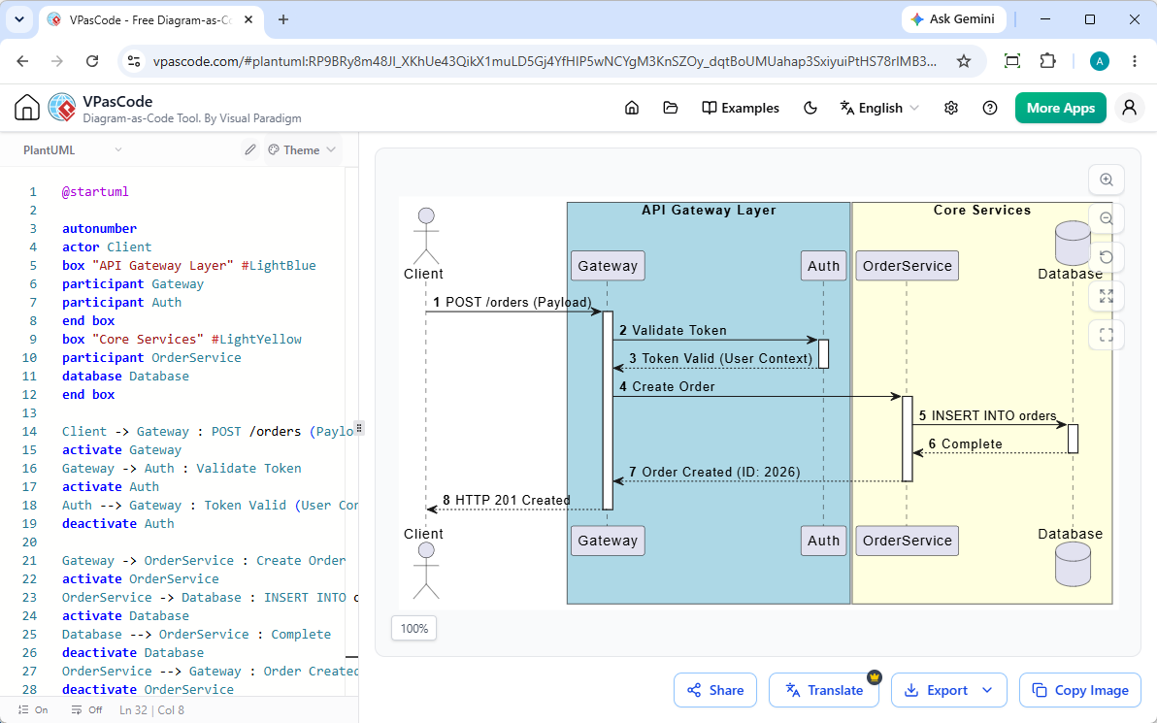The width and height of the screenshot is (1157, 723).
Task: Switch to the VPasCode browser tab
Action: (150, 20)
